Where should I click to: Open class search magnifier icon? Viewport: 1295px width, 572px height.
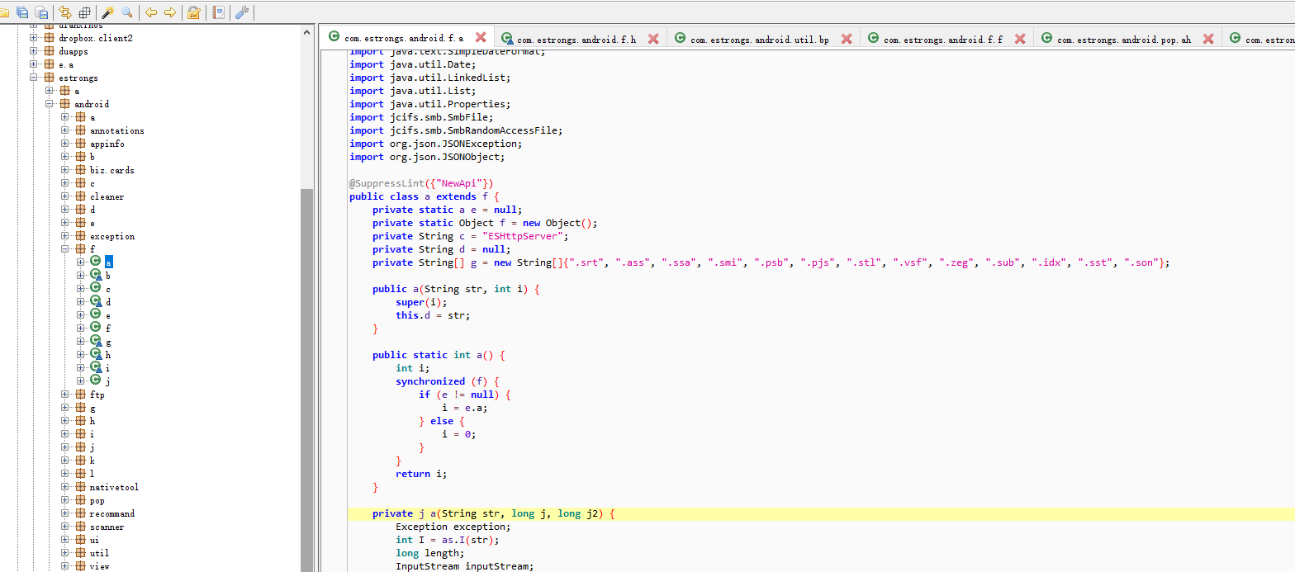126,12
